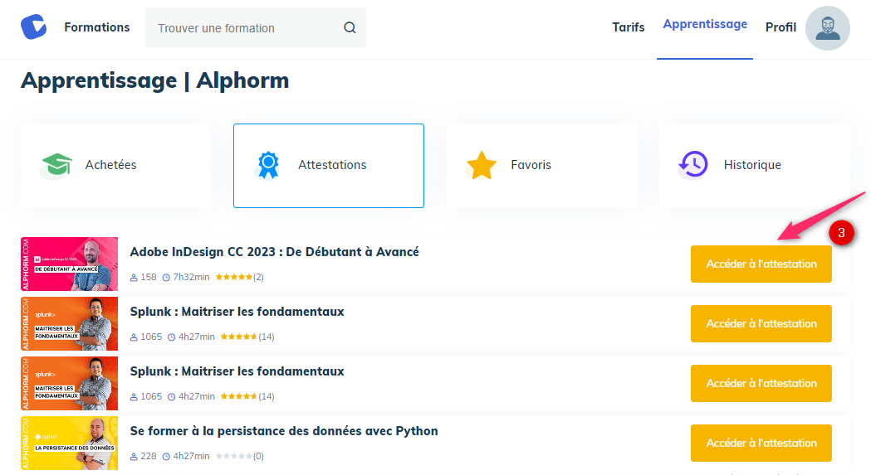Open Se former à la persistance Python title

pyautogui.click(x=284, y=431)
